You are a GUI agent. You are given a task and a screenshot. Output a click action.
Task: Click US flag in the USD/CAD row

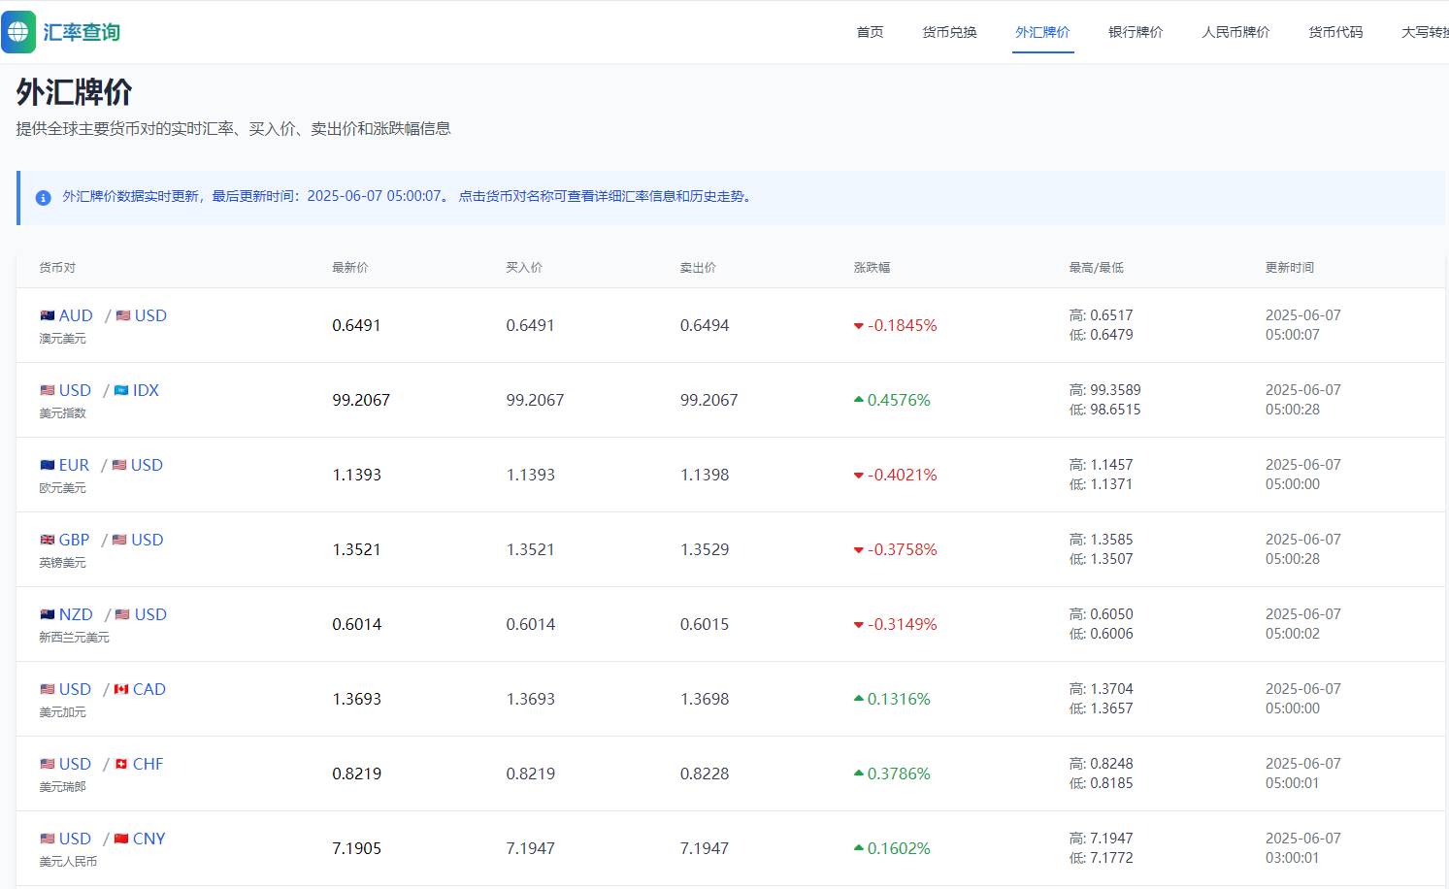pos(48,689)
